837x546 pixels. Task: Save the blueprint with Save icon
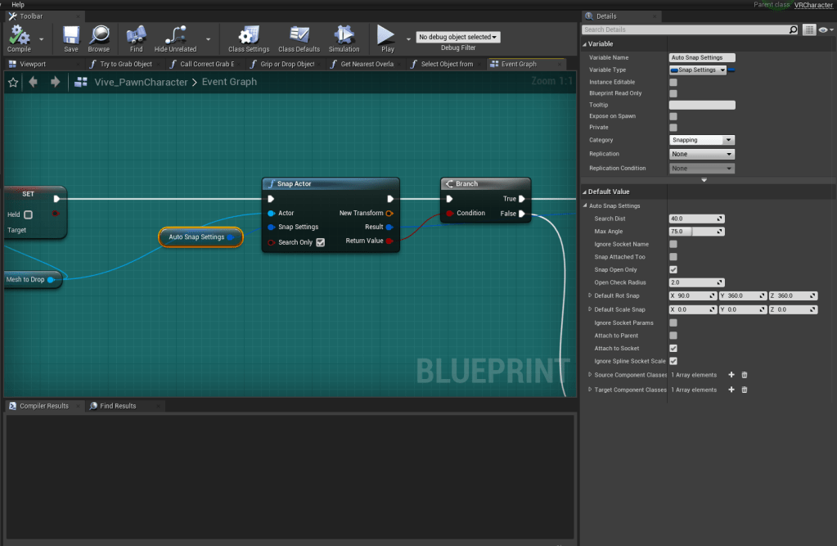point(71,34)
